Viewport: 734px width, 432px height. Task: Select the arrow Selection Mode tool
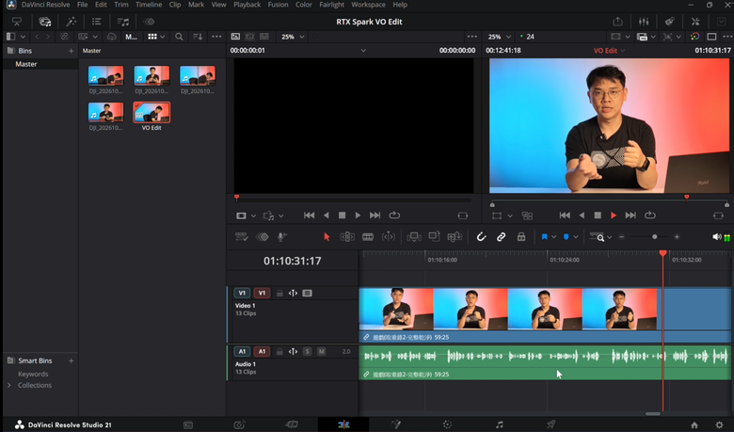(327, 237)
